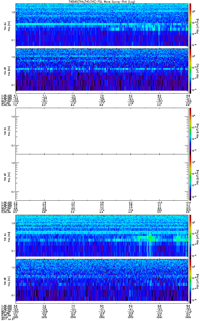The height and width of the screenshot is (321, 201).
Task: Click the PSD color bar beside THD B-parallel
Action: [190, 177]
